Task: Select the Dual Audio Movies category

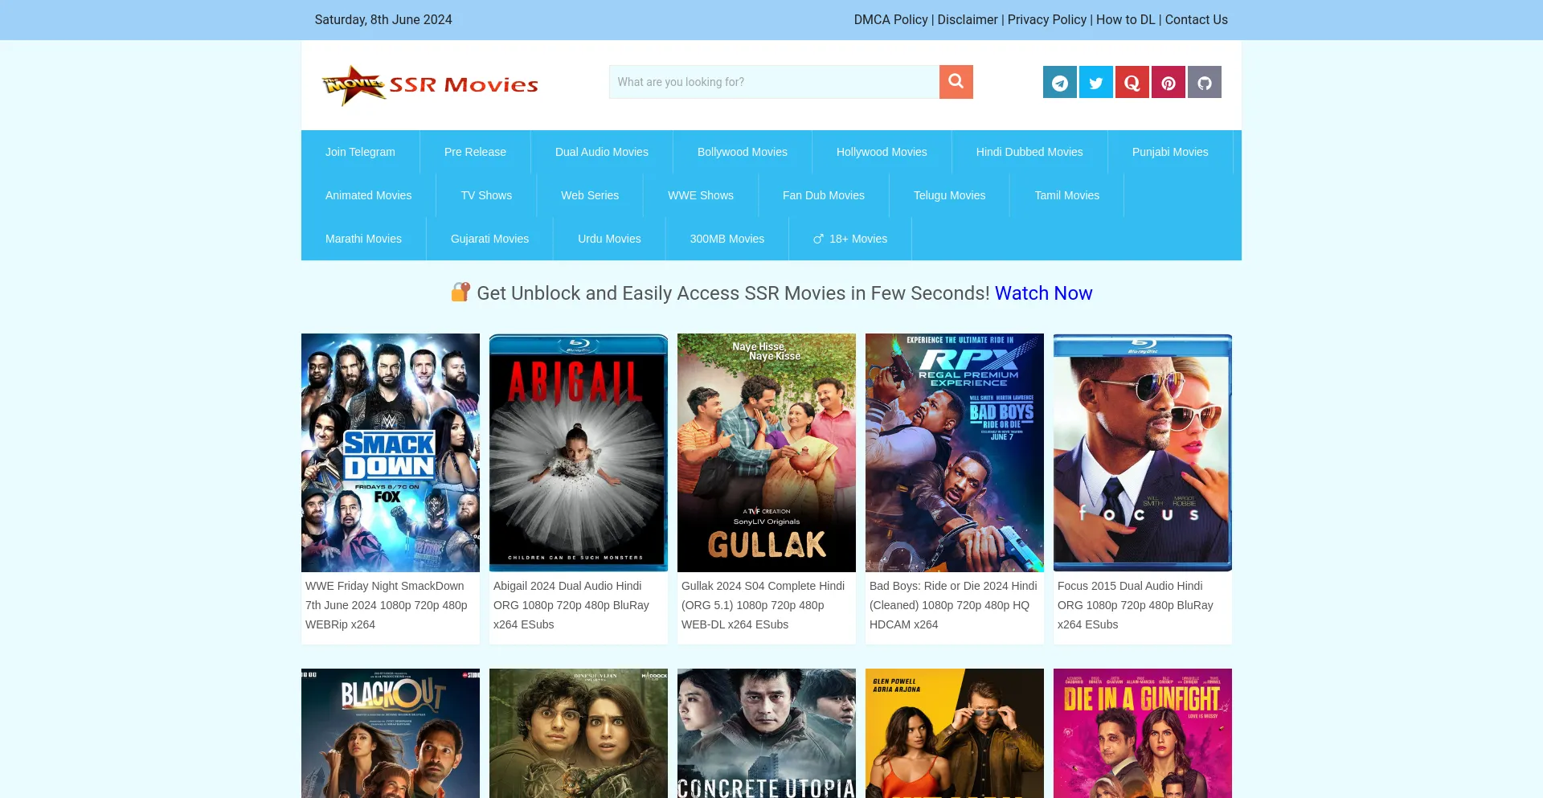Action: click(x=602, y=152)
